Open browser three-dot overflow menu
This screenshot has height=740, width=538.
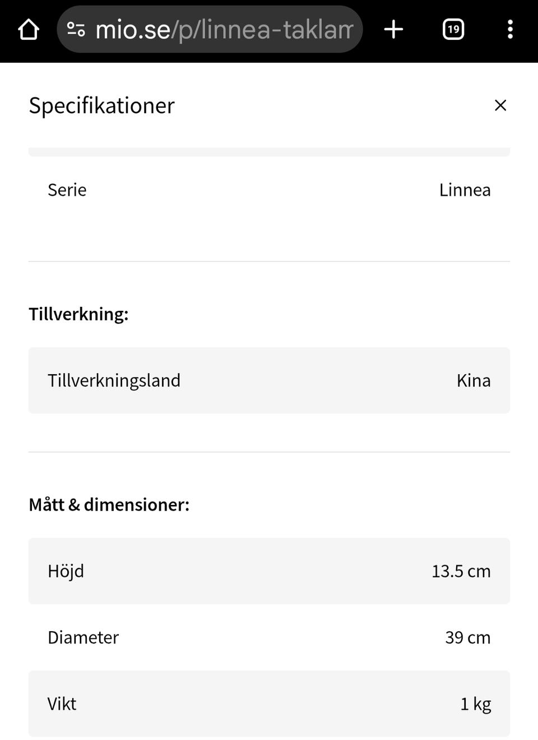coord(509,29)
